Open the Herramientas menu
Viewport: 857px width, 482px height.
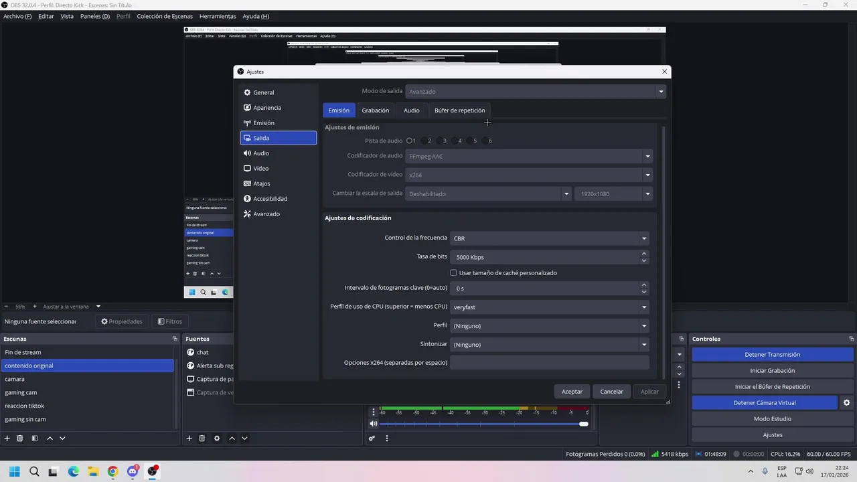click(218, 16)
